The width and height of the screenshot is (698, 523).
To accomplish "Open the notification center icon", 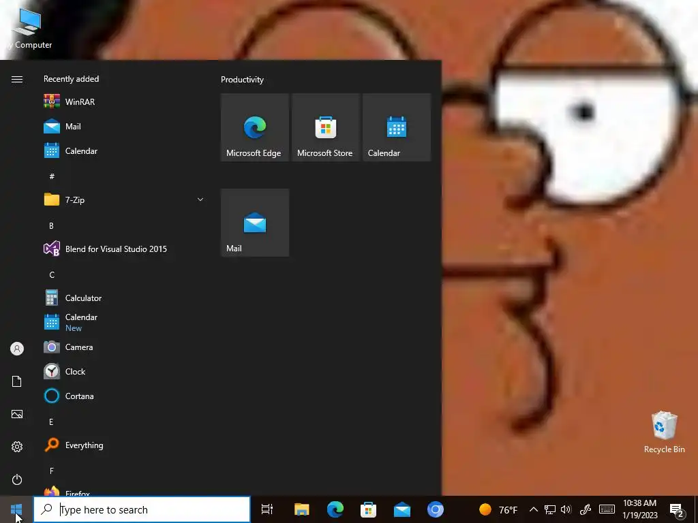I will (677, 509).
